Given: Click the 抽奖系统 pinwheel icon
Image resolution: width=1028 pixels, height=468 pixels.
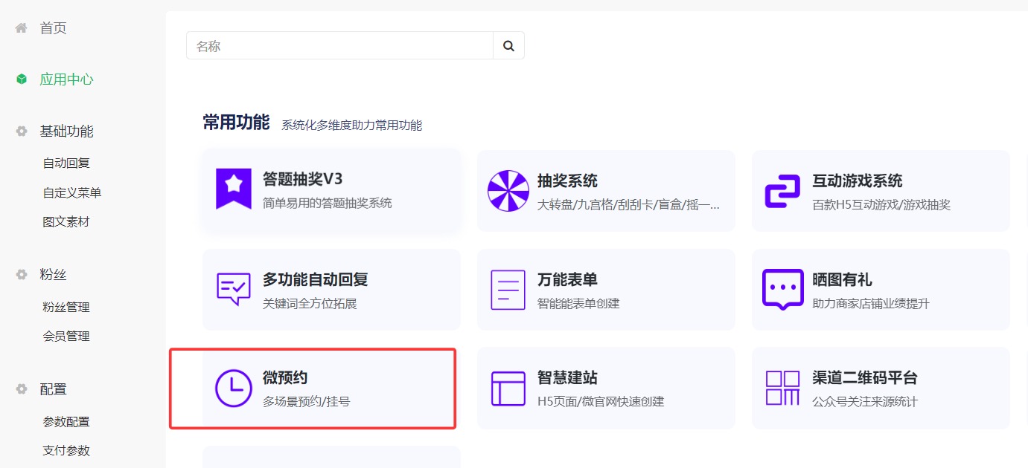Looking at the screenshot, I should [x=508, y=190].
